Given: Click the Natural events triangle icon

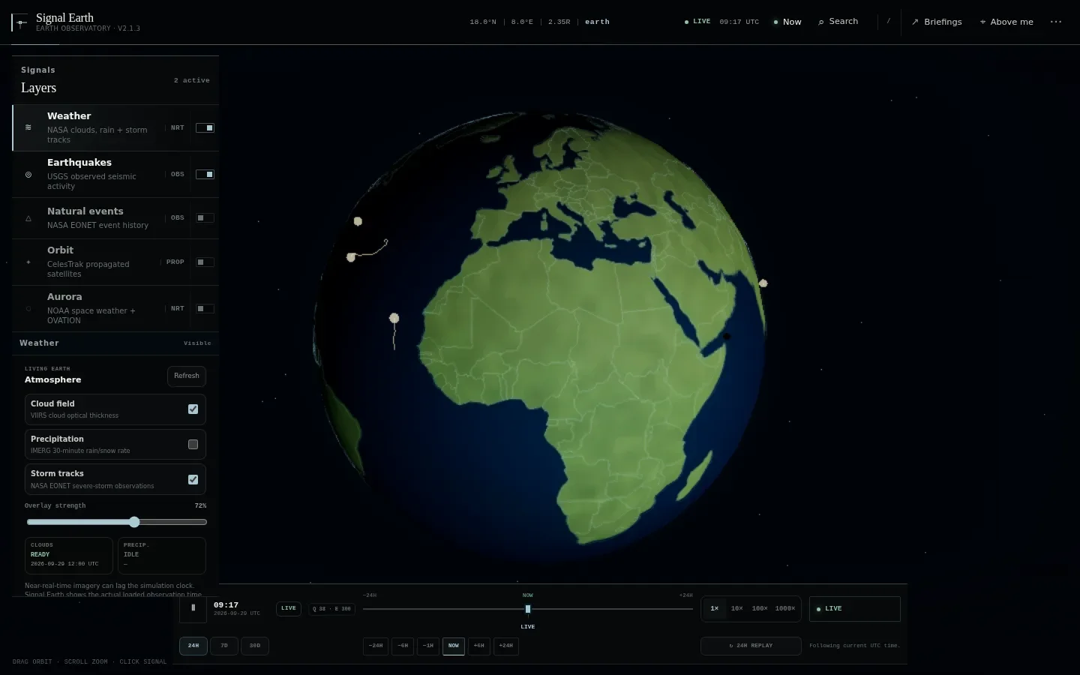Looking at the screenshot, I should tap(28, 218).
